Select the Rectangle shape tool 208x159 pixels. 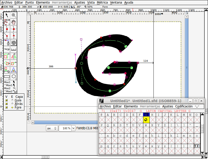7,77
